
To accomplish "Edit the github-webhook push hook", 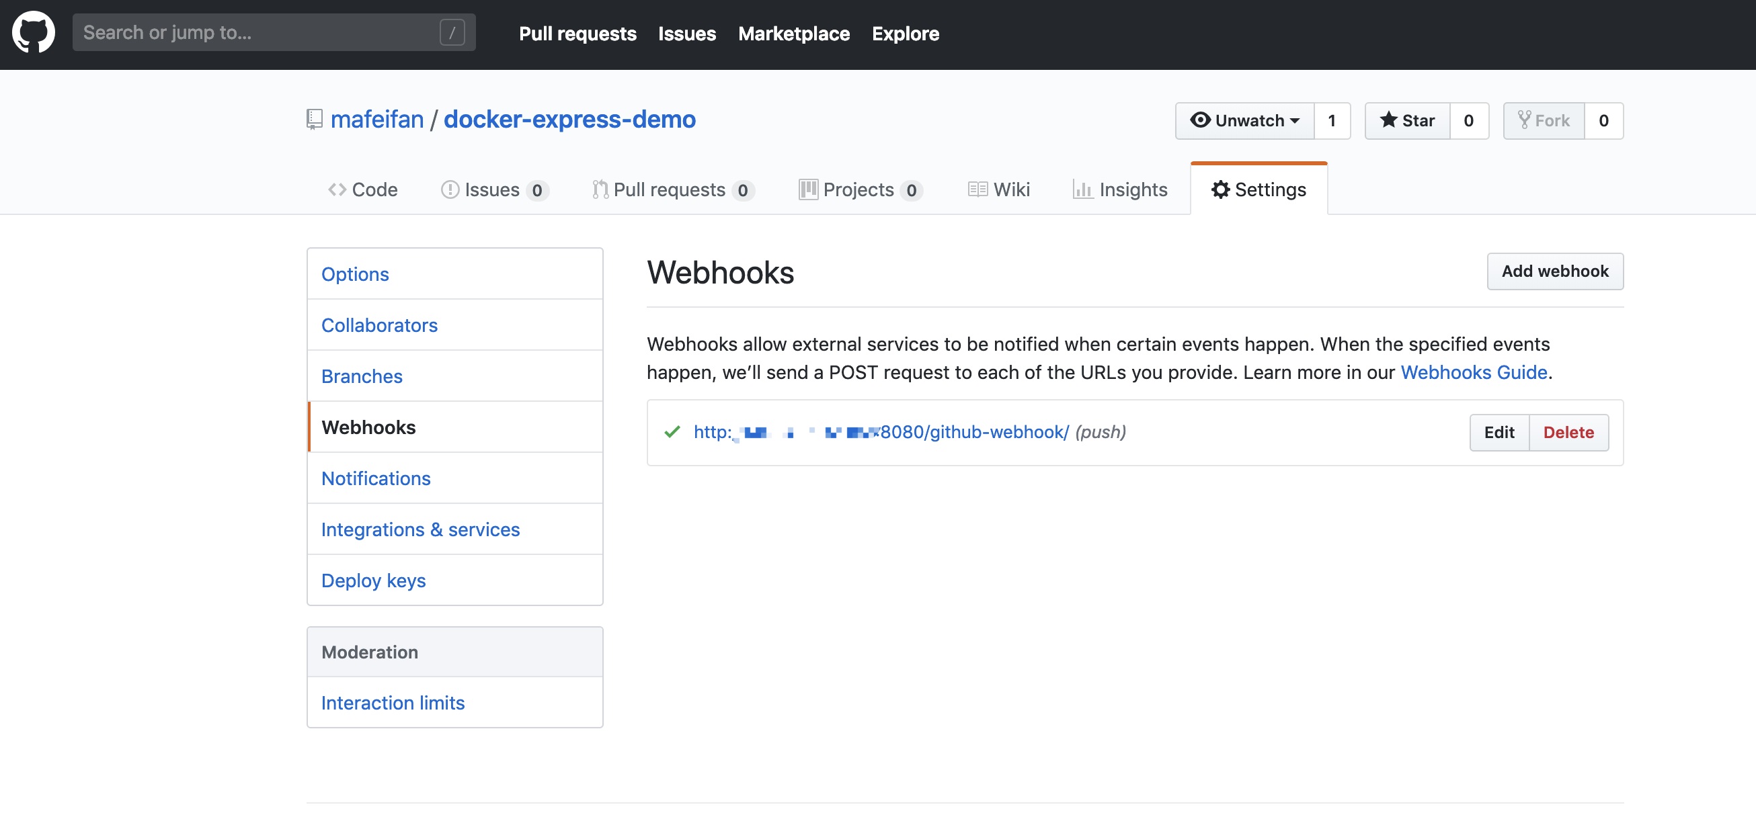I will tap(1499, 432).
